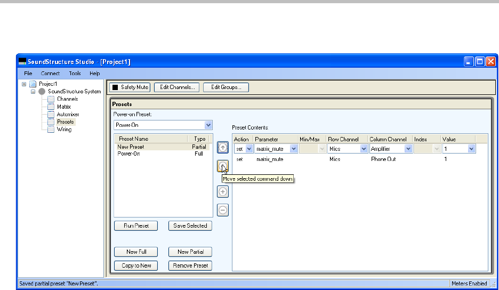Open the Column Channel Amplifier dropdown
The width and height of the screenshot is (499, 290).
pyautogui.click(x=408, y=149)
